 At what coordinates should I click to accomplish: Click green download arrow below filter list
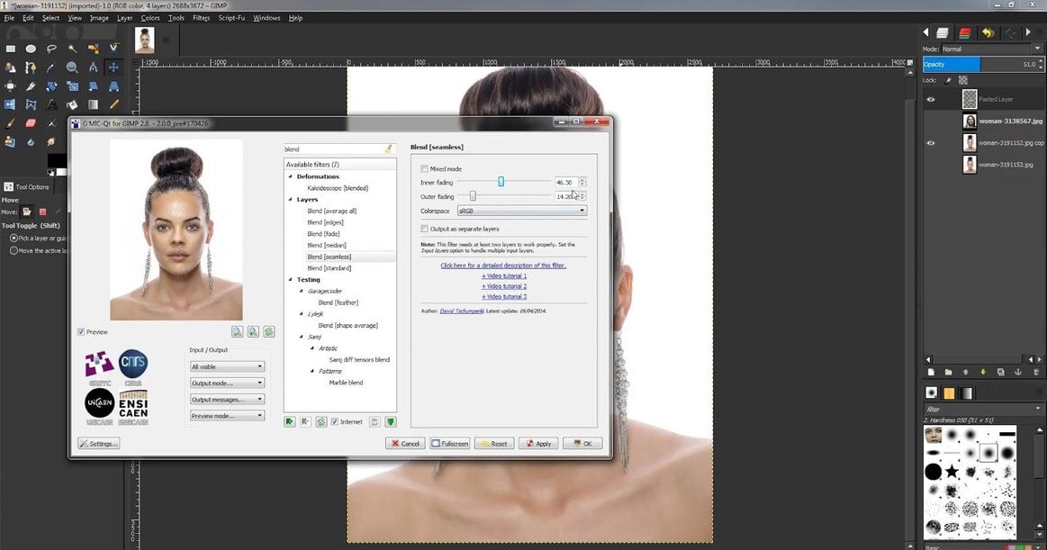tap(391, 422)
